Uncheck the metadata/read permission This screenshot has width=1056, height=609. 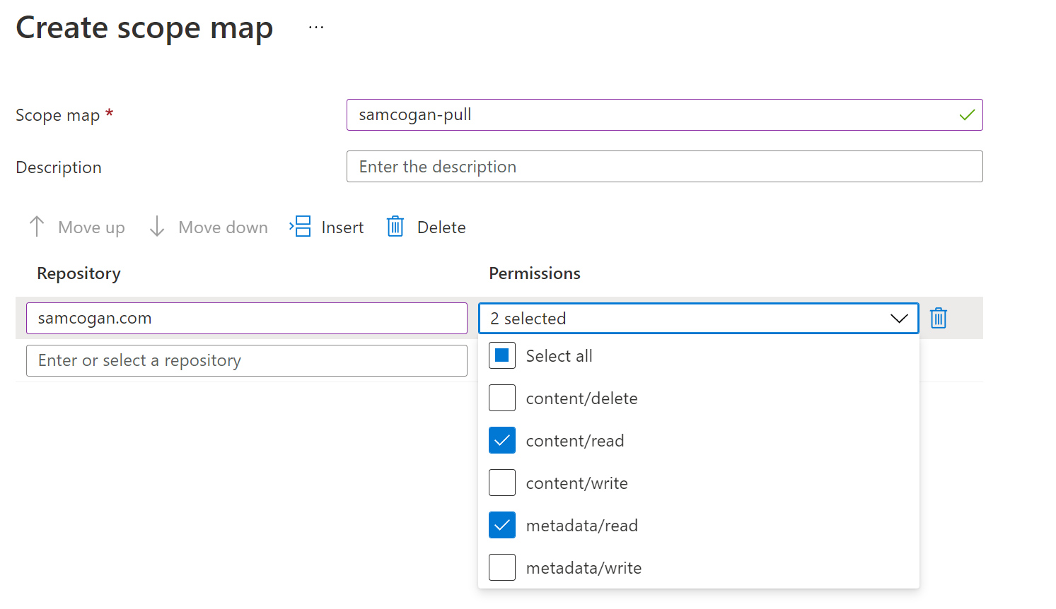502,526
